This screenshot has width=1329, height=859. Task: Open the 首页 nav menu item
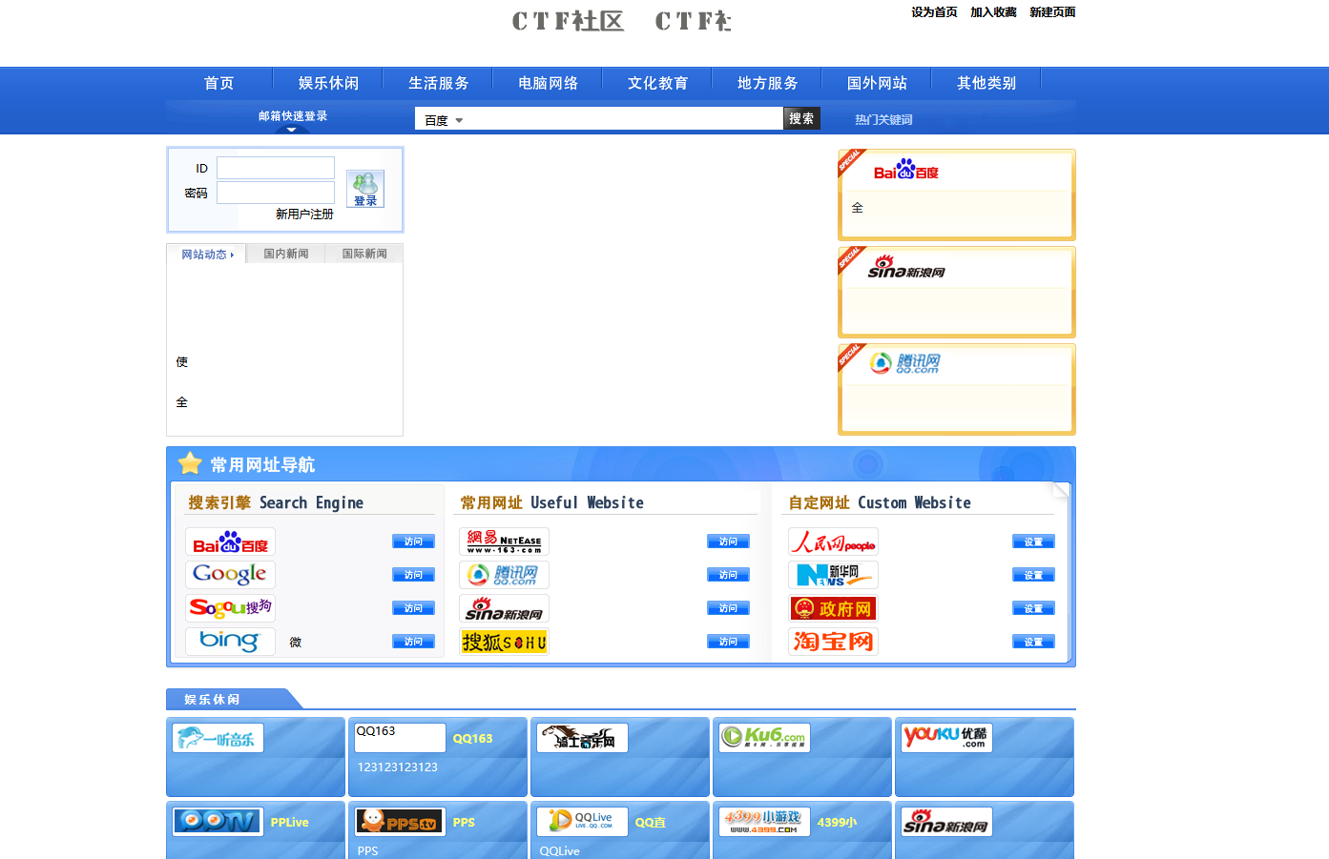(218, 83)
